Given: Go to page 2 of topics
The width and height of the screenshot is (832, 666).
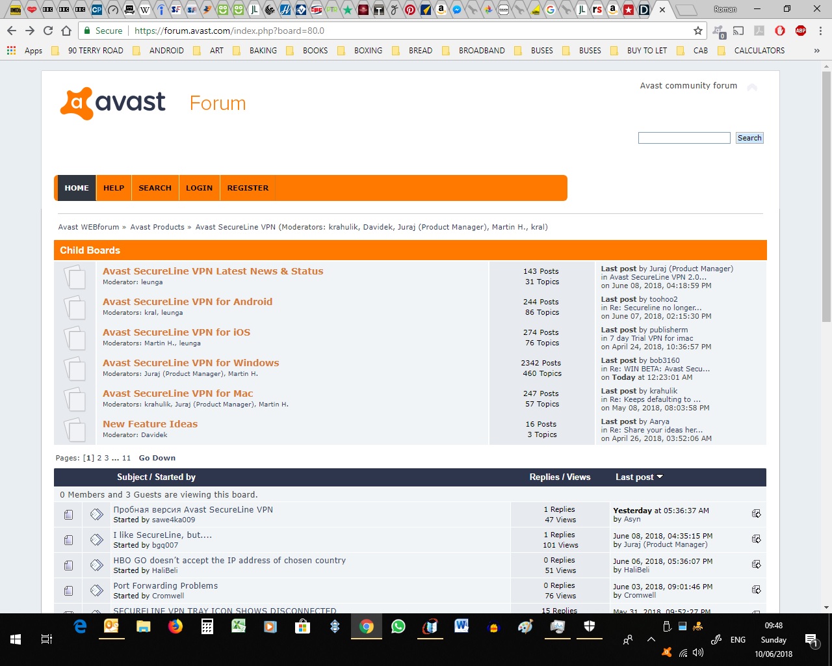Looking at the screenshot, I should (99, 458).
